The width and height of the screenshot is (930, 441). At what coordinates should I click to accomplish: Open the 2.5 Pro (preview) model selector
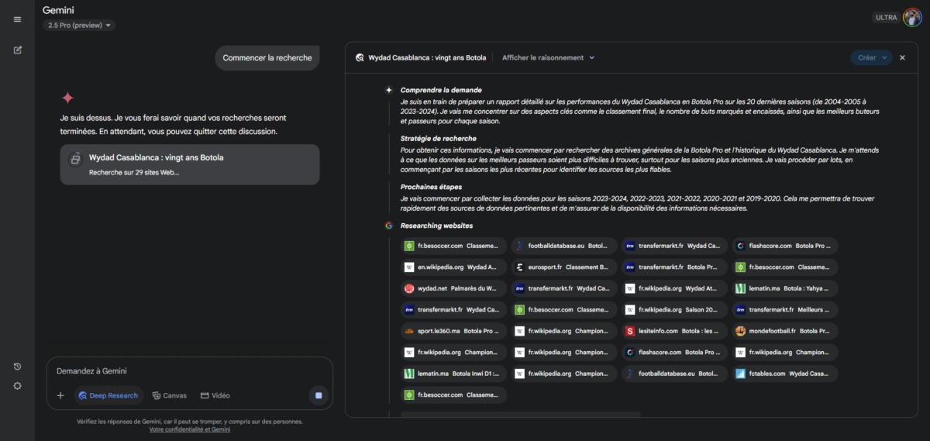tap(80, 25)
